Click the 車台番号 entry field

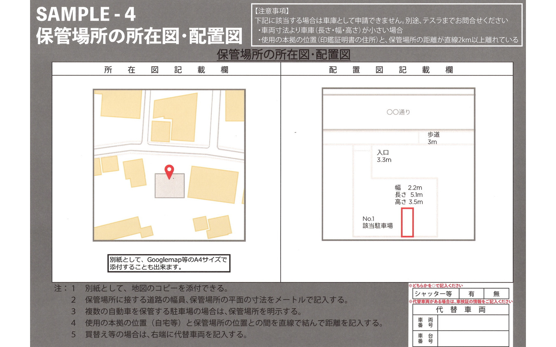473,339
